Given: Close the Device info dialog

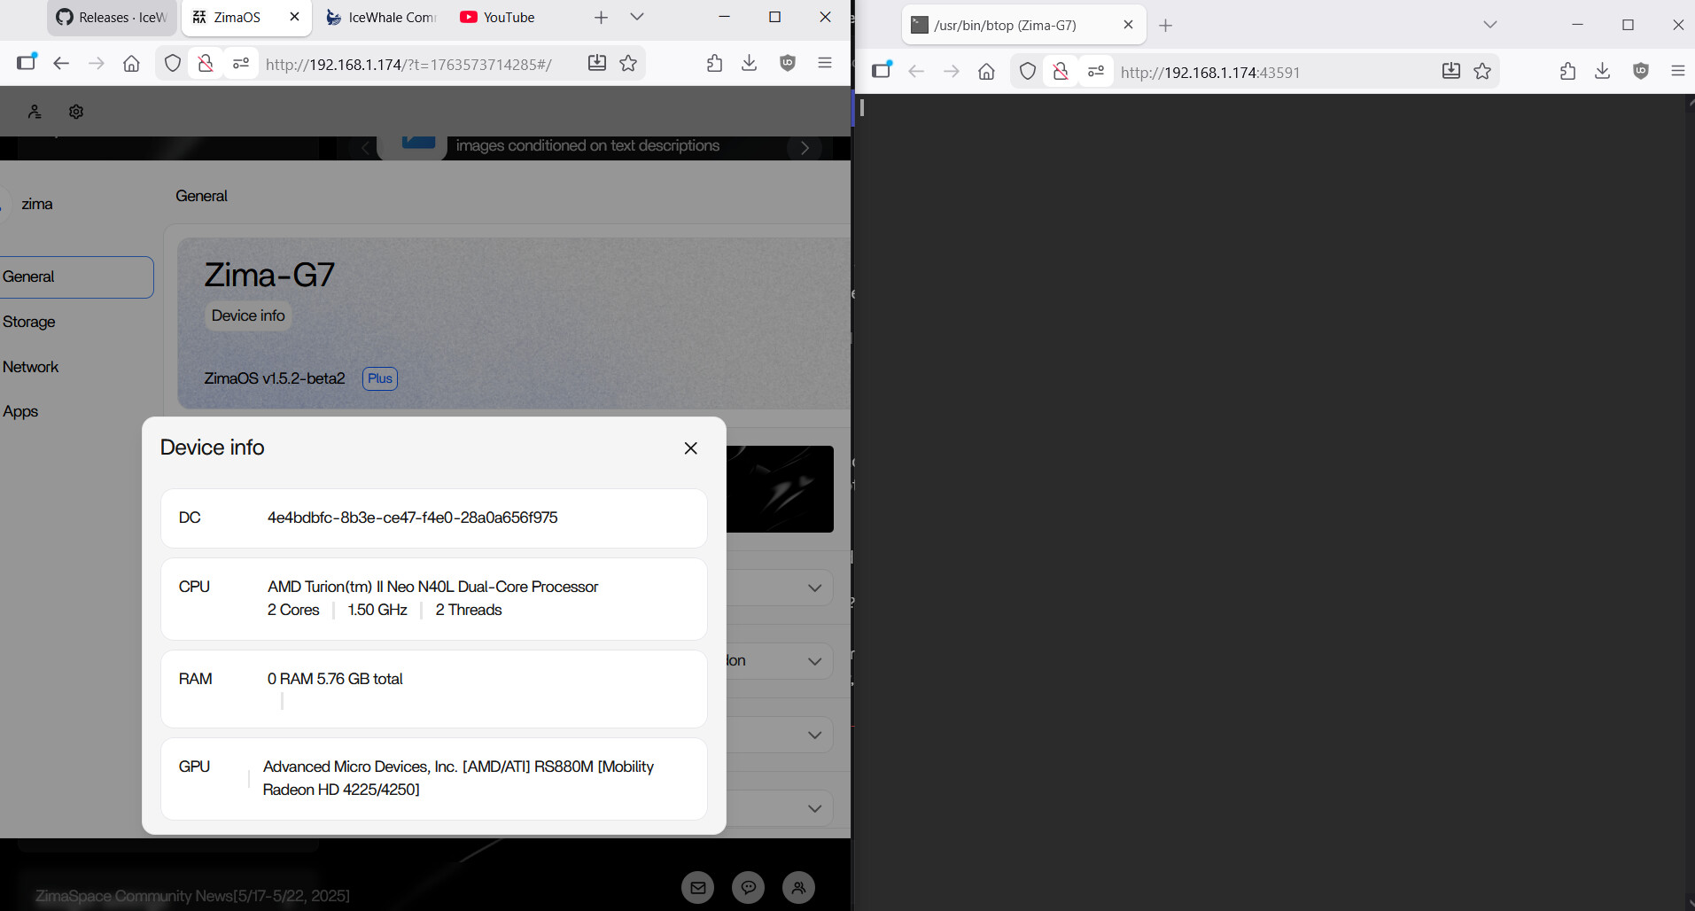Looking at the screenshot, I should [x=691, y=448].
